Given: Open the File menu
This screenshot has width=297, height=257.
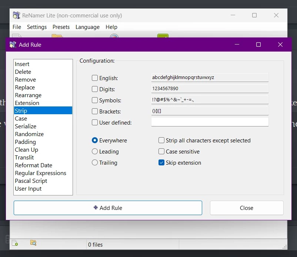Looking at the screenshot, I should [17, 27].
